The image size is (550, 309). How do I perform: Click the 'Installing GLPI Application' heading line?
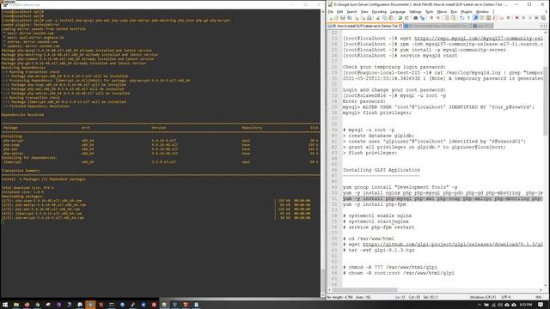tap(382, 170)
